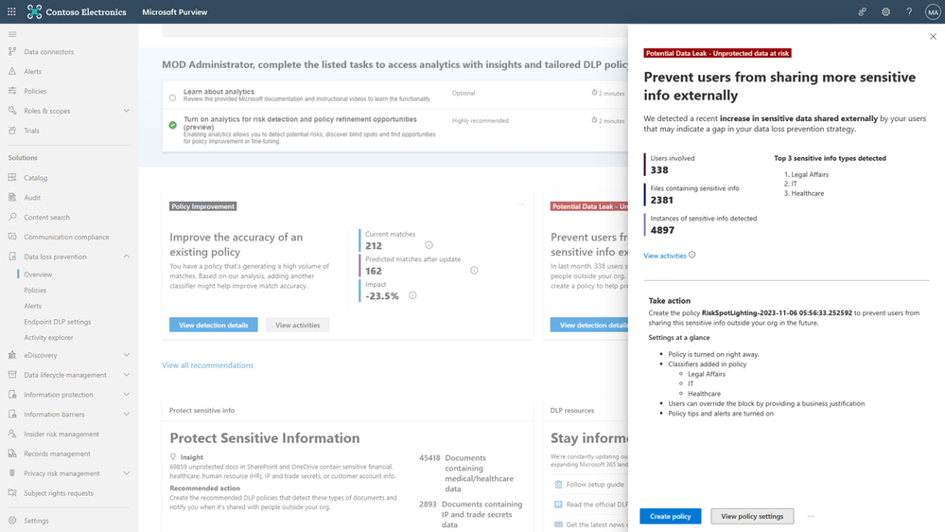Expand the Information protection chevron
This screenshot has width=945, height=532.
pyautogui.click(x=126, y=395)
